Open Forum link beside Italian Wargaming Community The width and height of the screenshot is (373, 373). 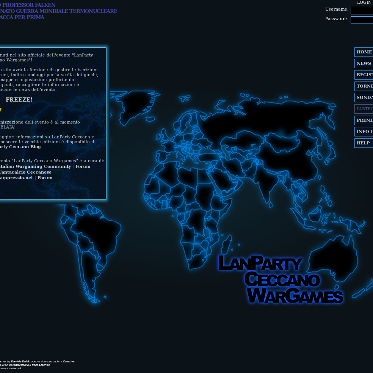coord(83,166)
